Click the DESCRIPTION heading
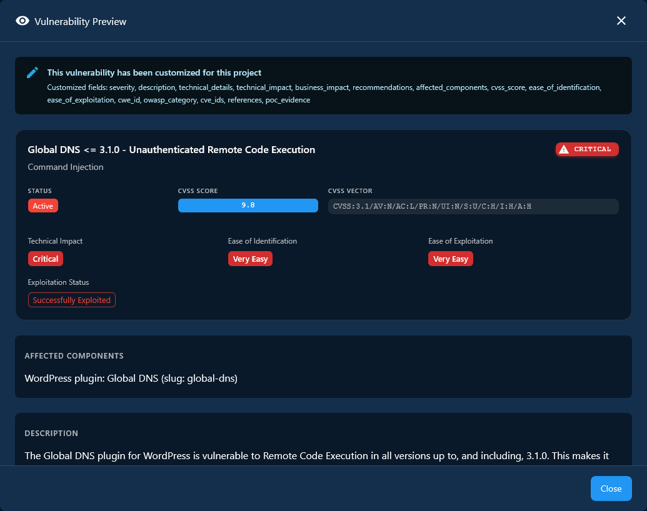Screen dimensions: 647x511 click(x=51, y=434)
